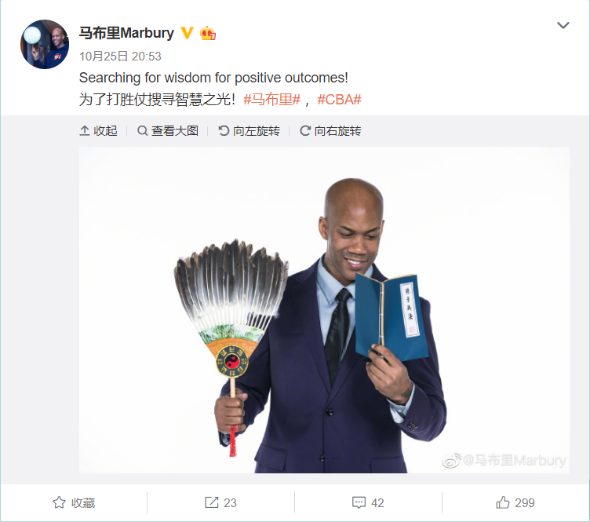Click the 马布里Marbury profile avatar
This screenshot has height=522, width=590.
tap(45, 45)
